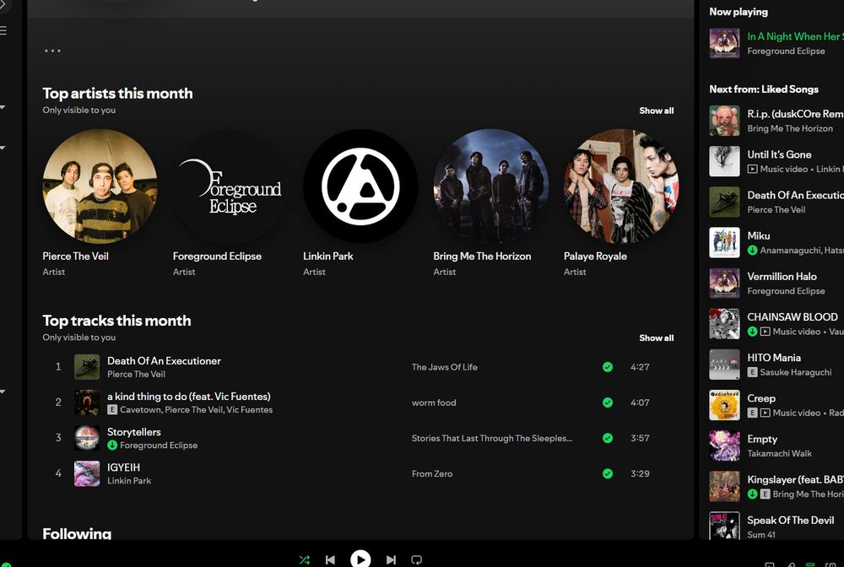Show all top artists this month
Image resolution: width=844 pixels, height=567 pixels.
(656, 111)
